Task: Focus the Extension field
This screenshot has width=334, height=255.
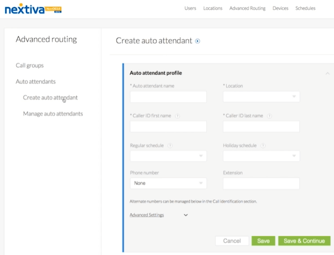Action: (x=261, y=183)
